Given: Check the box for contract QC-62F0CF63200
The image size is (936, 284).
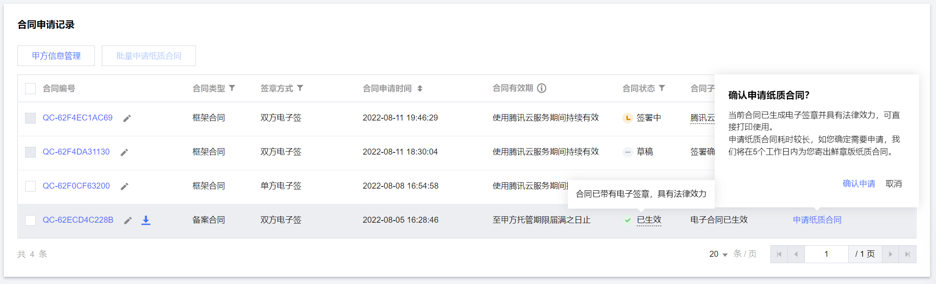Looking at the screenshot, I should [30, 186].
